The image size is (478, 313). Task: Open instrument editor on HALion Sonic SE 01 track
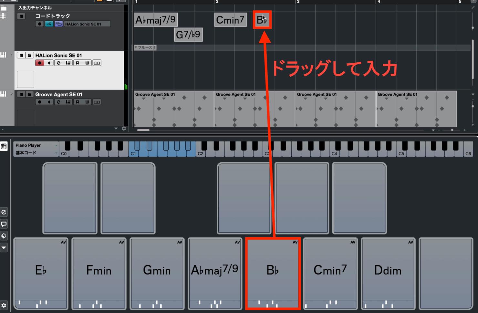click(68, 63)
